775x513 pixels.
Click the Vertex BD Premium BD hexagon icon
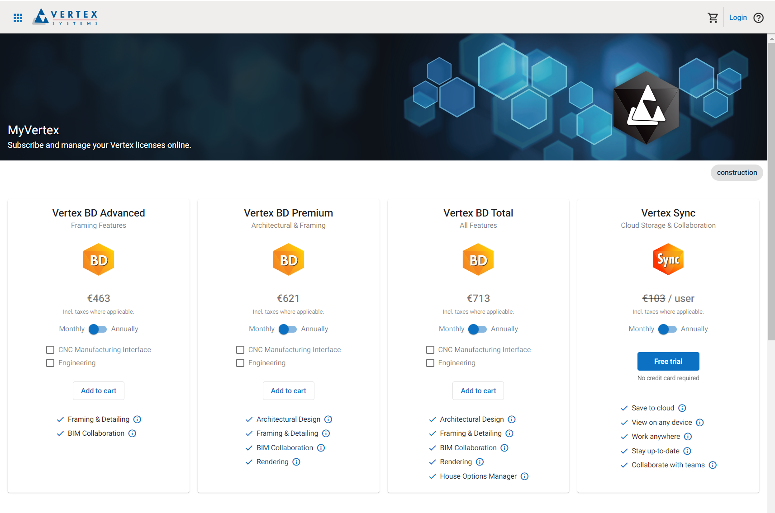point(289,259)
